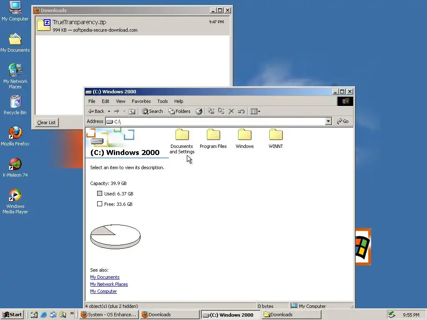Image resolution: width=427 pixels, height=320 pixels.
Task: Open the Views dropdown button
Action: coord(255,111)
